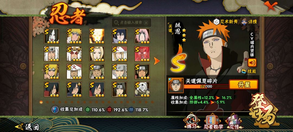This screenshot has height=132, width=293.
Task: Click the 点击输入搜索 search field
Action: [131, 23]
